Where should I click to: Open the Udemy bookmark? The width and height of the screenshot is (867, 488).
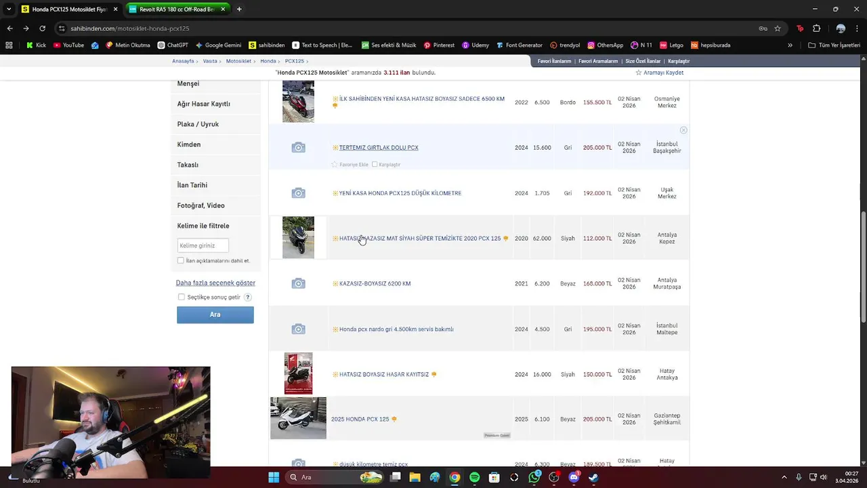(x=475, y=45)
